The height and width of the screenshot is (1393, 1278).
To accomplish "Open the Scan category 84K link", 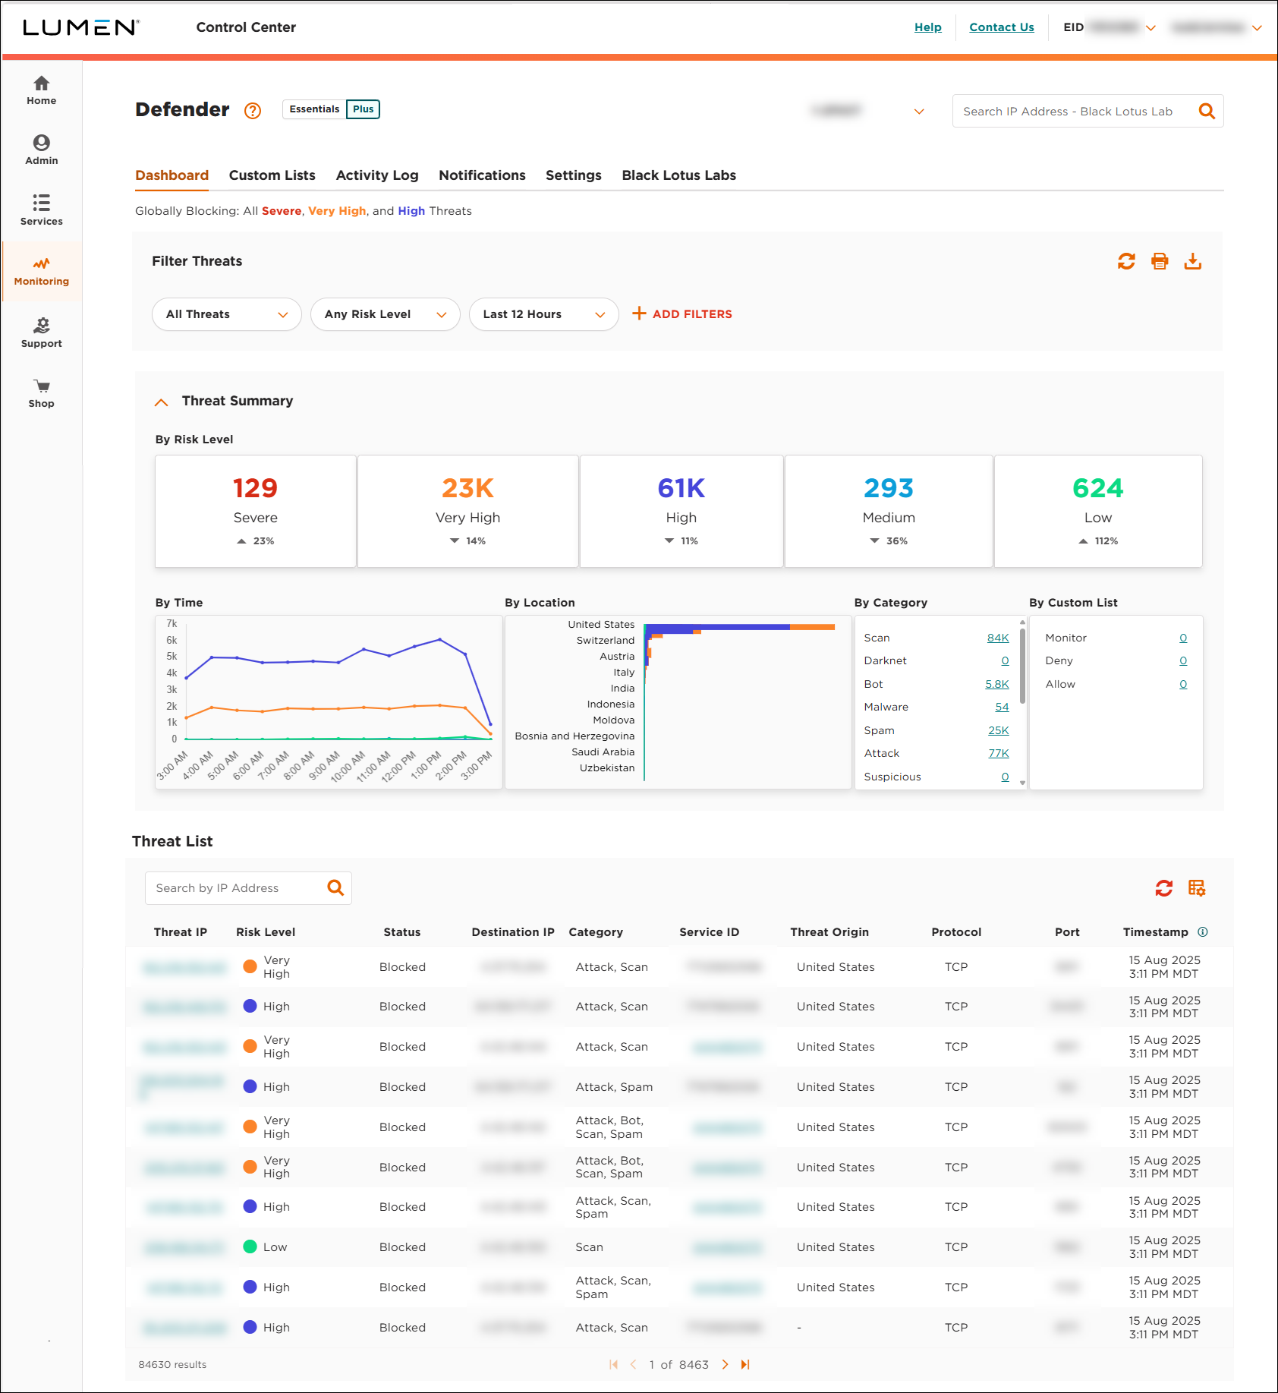I will click(x=998, y=638).
